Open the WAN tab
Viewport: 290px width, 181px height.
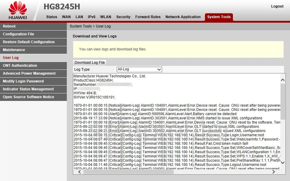click(66, 17)
